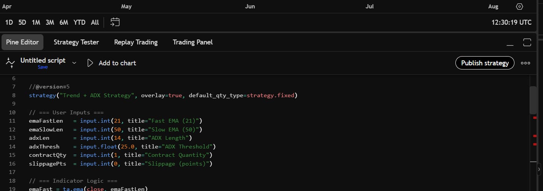Click the "// === User Inputs ===" comment
Screen dimensions: 543x191
tap(66, 112)
